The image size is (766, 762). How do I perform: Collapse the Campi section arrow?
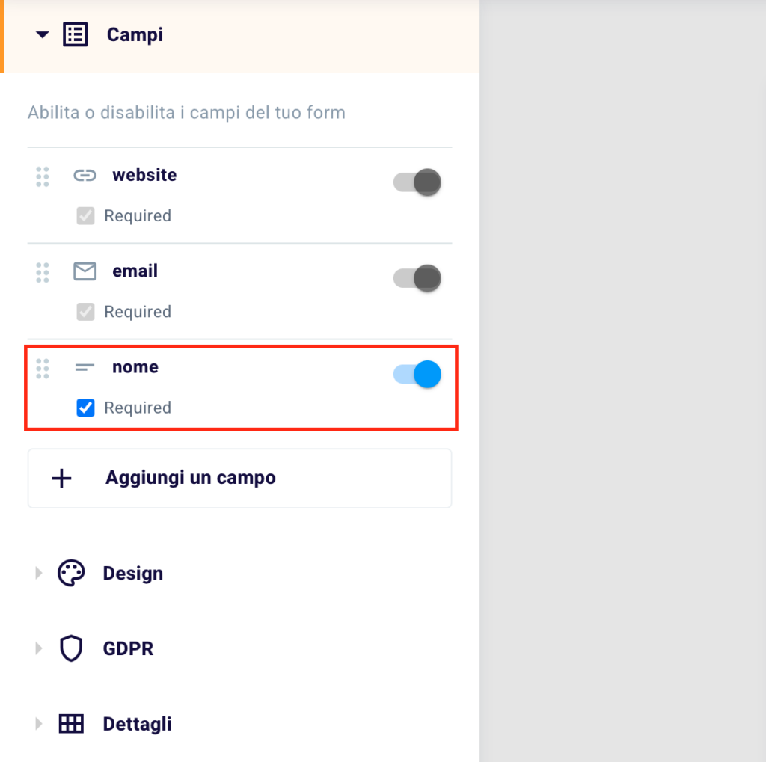[x=43, y=34]
